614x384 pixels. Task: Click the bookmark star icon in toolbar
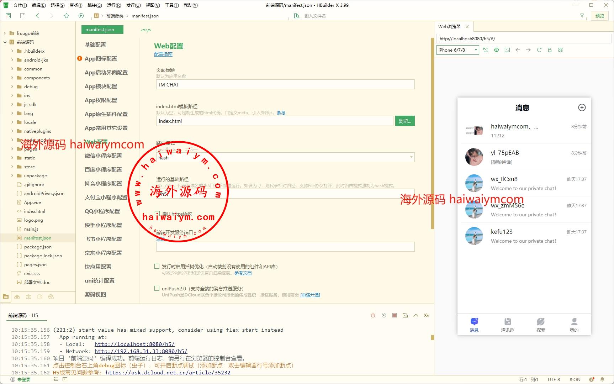(x=67, y=16)
